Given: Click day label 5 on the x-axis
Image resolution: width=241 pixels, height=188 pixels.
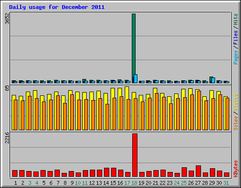Looking at the screenshot, I should [x=44, y=183].
